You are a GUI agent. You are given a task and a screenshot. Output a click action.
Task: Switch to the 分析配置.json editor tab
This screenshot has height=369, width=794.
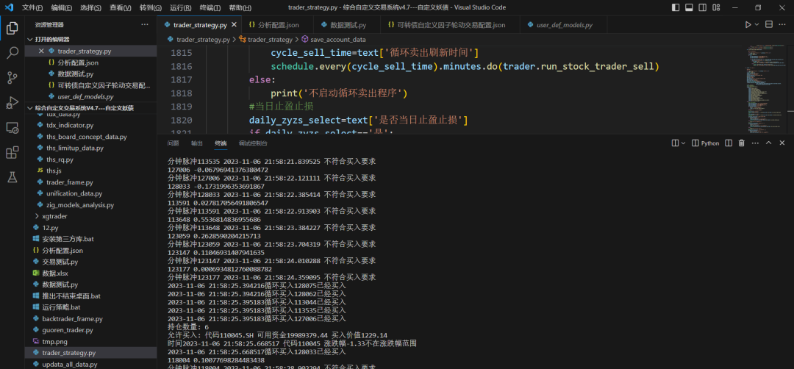[277, 25]
